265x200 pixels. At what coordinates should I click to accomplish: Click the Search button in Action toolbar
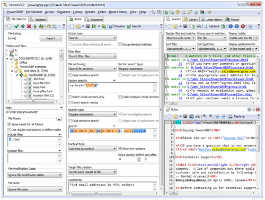pos(134,27)
